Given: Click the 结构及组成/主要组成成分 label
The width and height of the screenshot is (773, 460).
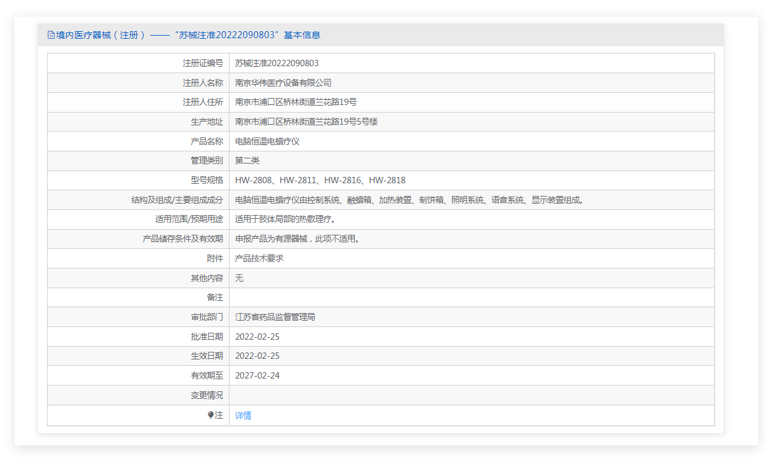Looking at the screenshot, I should (177, 200).
